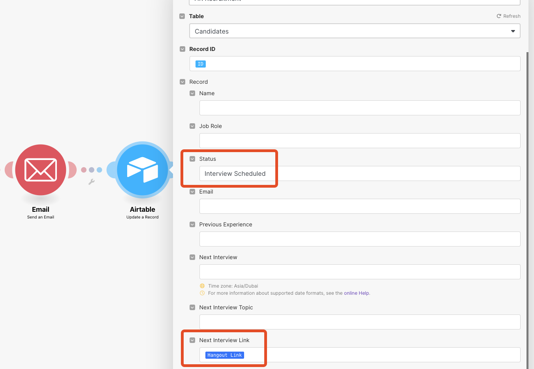Toggle the Table field checkbox
Viewport: 534px width, 369px height.
coord(182,16)
